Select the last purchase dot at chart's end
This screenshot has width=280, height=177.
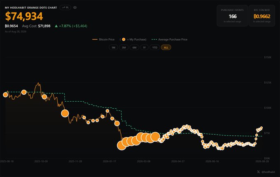tap(261, 128)
